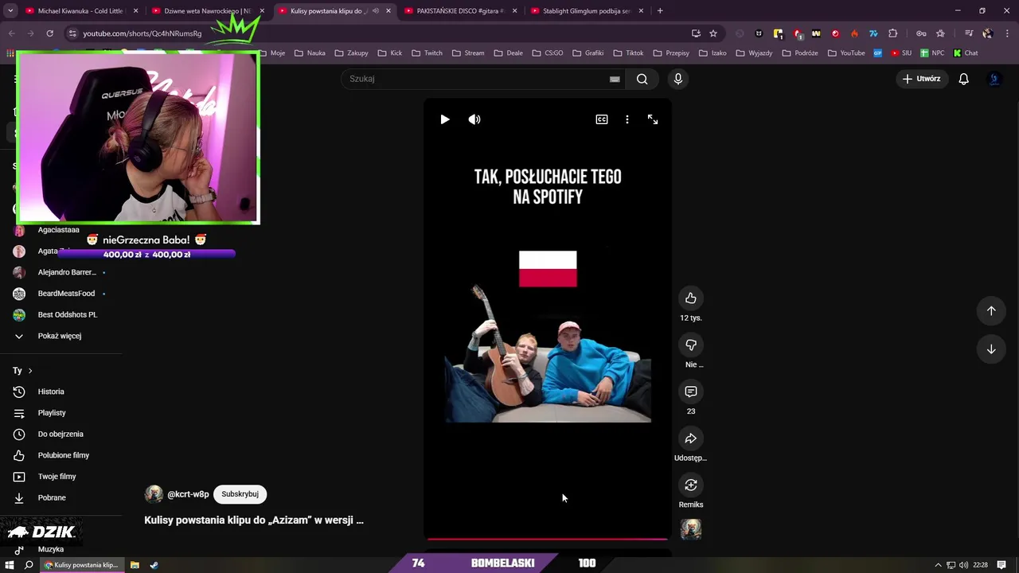Image resolution: width=1019 pixels, height=573 pixels.
Task: Open the media control music-note icon
Action: [968, 33]
